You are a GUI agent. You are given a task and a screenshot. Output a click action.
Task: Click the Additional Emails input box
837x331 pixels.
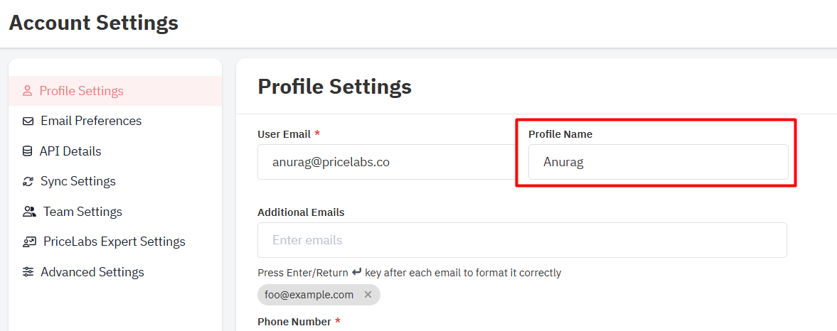(522, 240)
